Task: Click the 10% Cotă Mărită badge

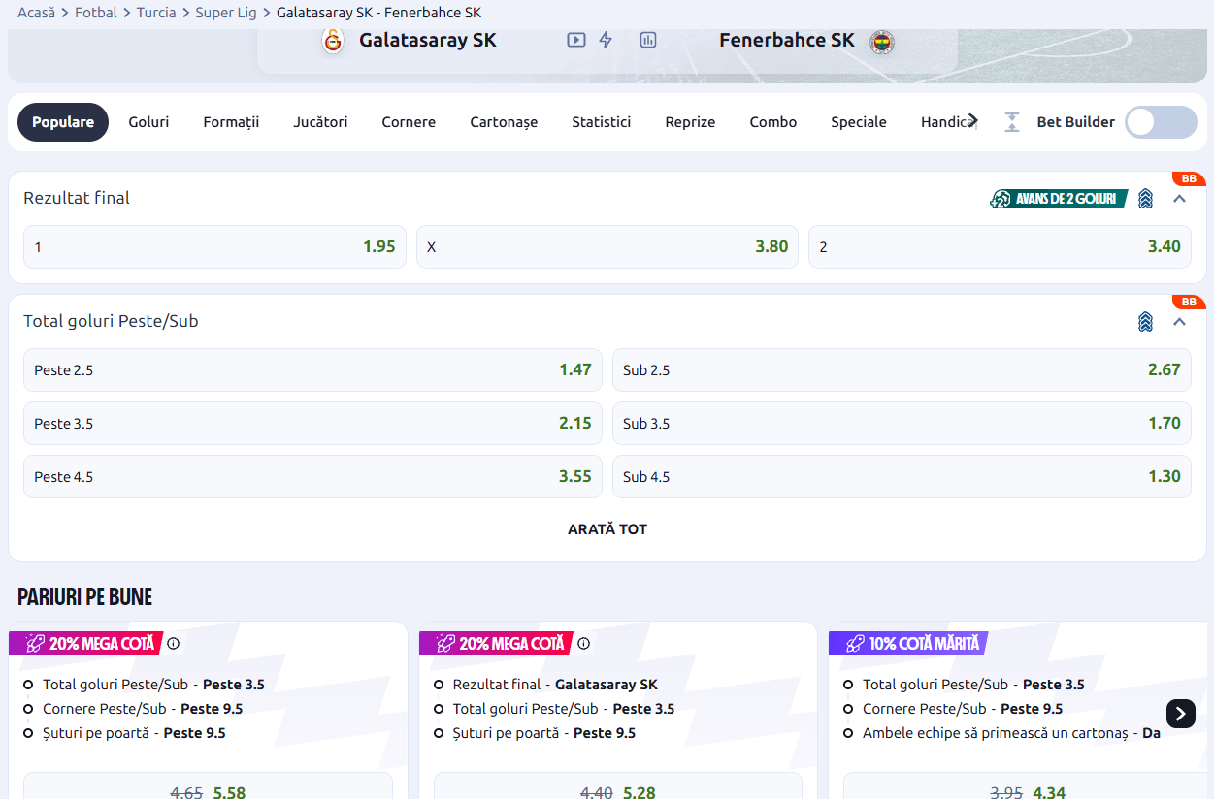Action: point(908,643)
